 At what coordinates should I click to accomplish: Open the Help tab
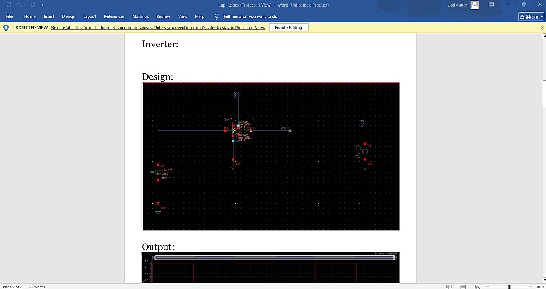pyautogui.click(x=199, y=17)
